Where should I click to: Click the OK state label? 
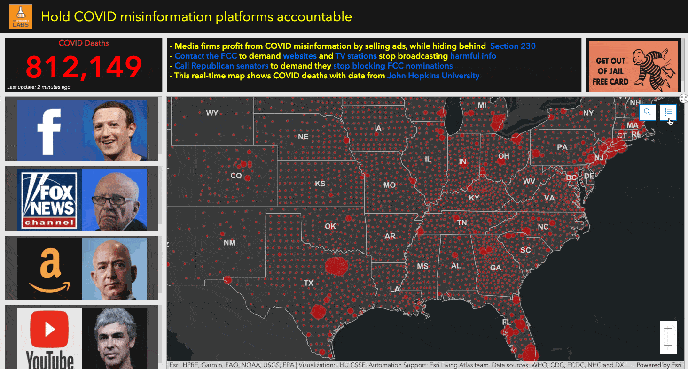(x=330, y=226)
